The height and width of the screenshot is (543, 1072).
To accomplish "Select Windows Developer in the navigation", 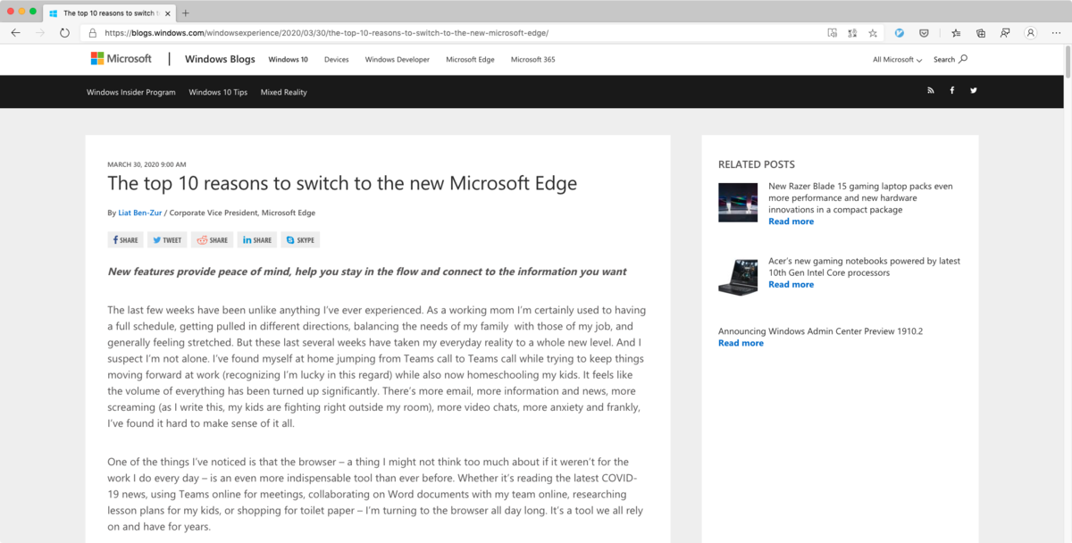I will [398, 60].
